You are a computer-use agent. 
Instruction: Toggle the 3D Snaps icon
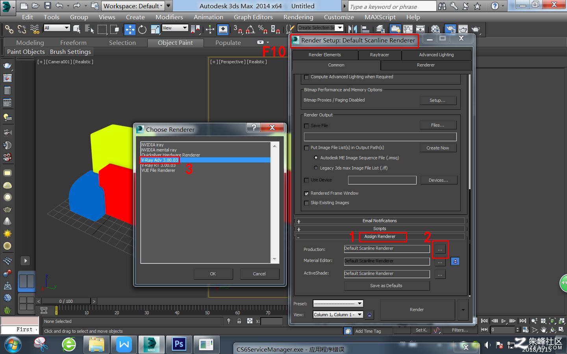[x=238, y=29]
